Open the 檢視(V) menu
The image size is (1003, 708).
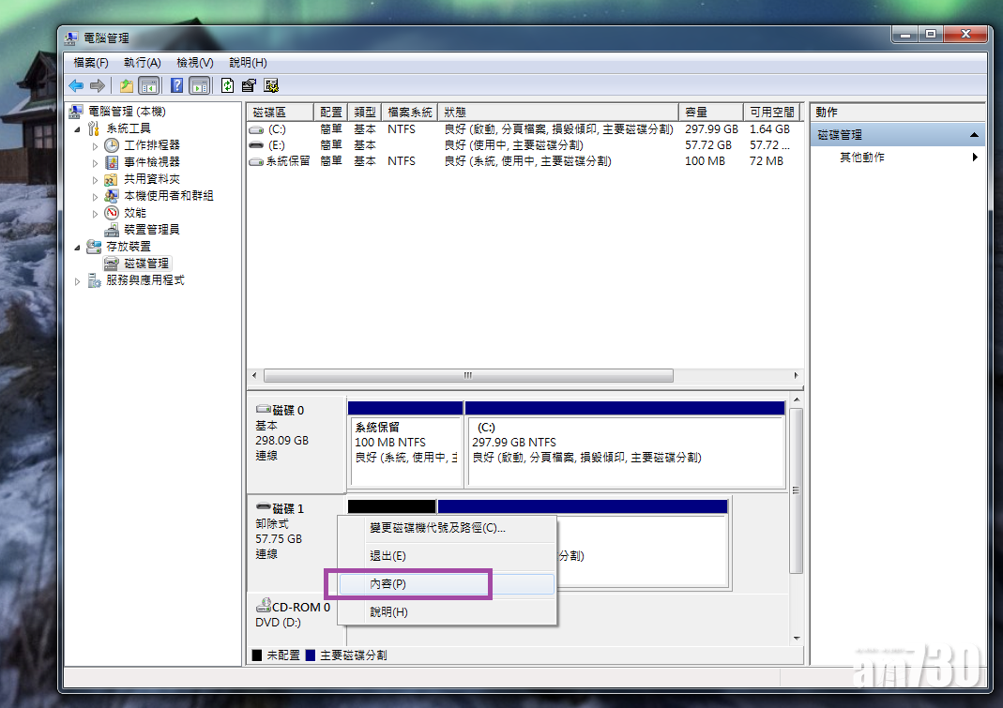click(x=194, y=62)
